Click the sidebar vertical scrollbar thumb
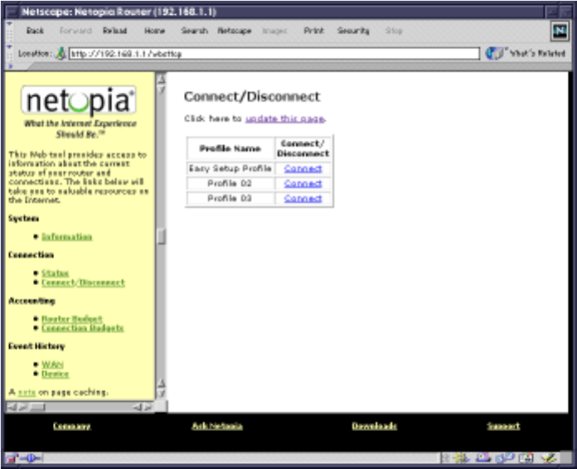 click(161, 236)
